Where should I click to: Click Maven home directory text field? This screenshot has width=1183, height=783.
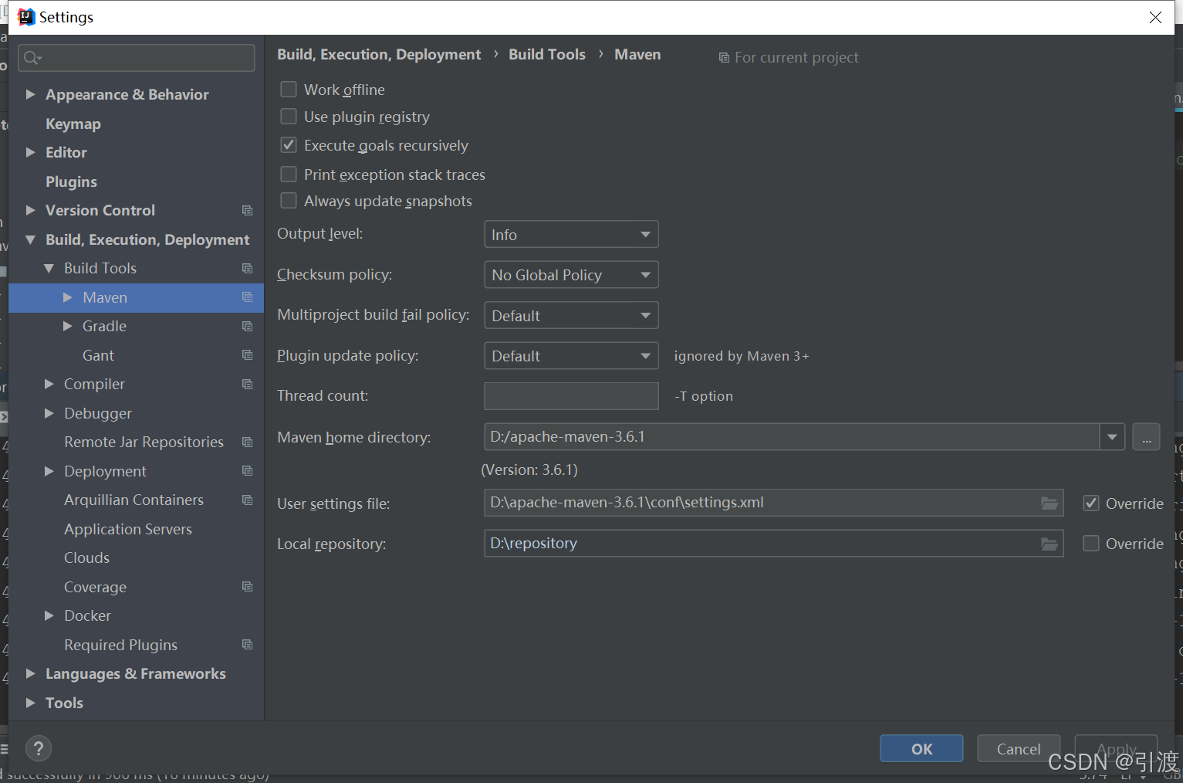click(x=792, y=437)
